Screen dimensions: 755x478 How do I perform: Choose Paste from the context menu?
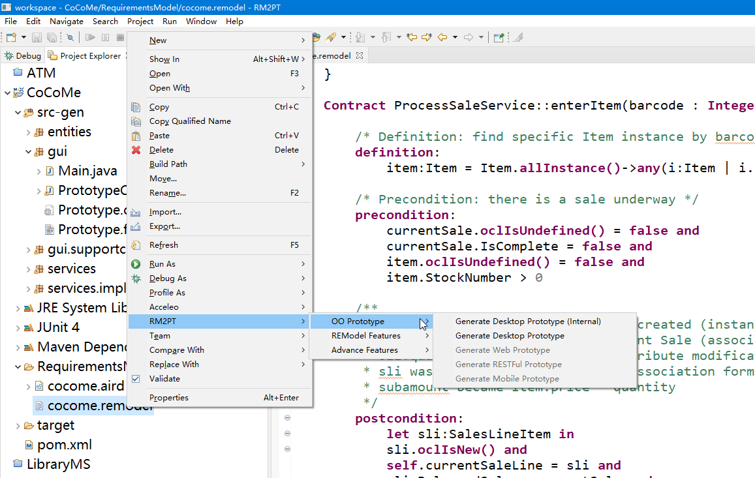coord(221,136)
